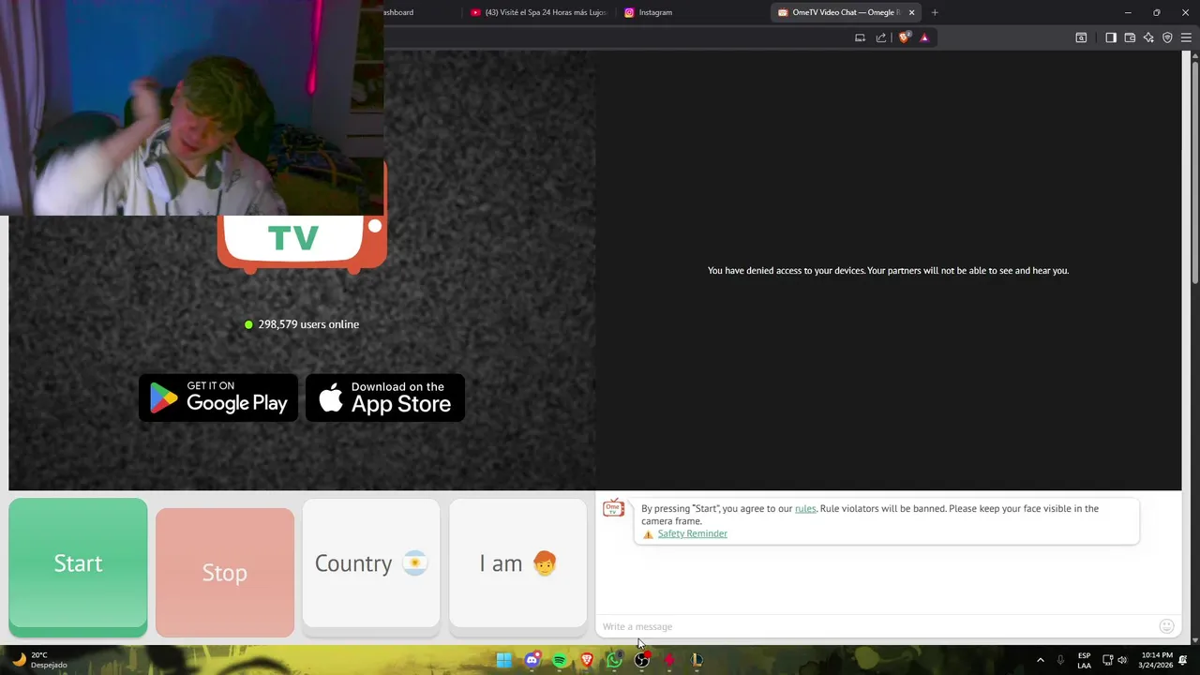Open Brave browser from the taskbar
This screenshot has height=675, width=1200.
(587, 660)
